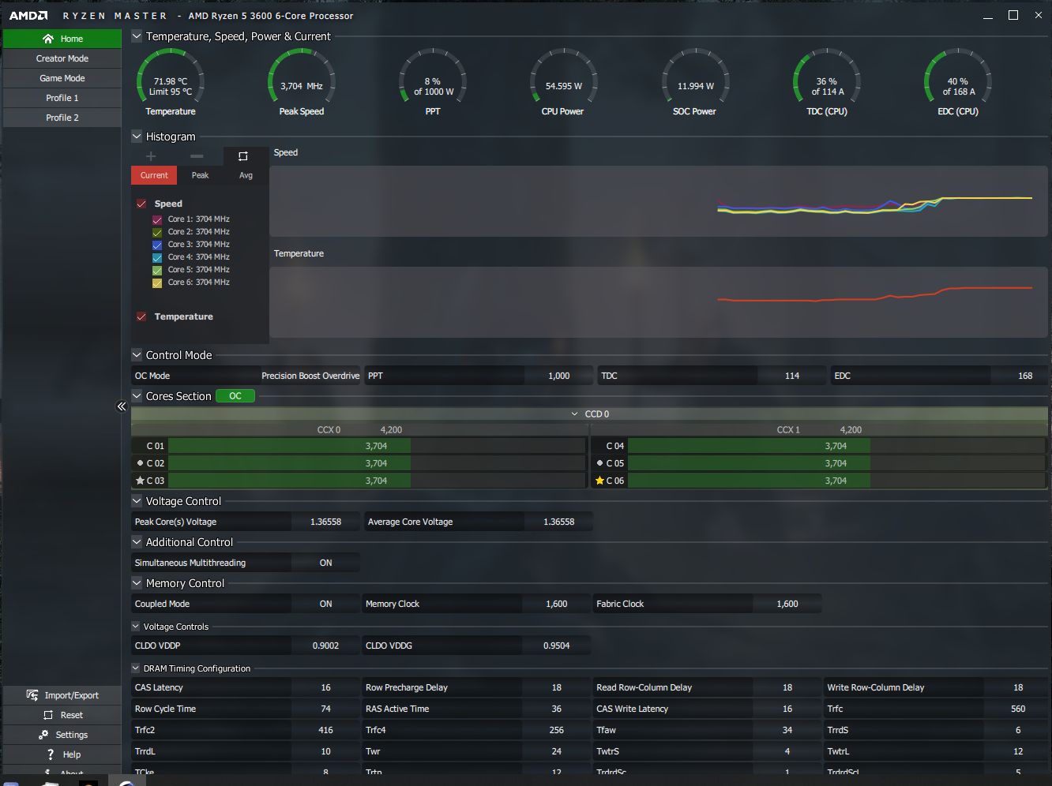
Task: Click the square expand icon above Avg
Action: (243, 156)
